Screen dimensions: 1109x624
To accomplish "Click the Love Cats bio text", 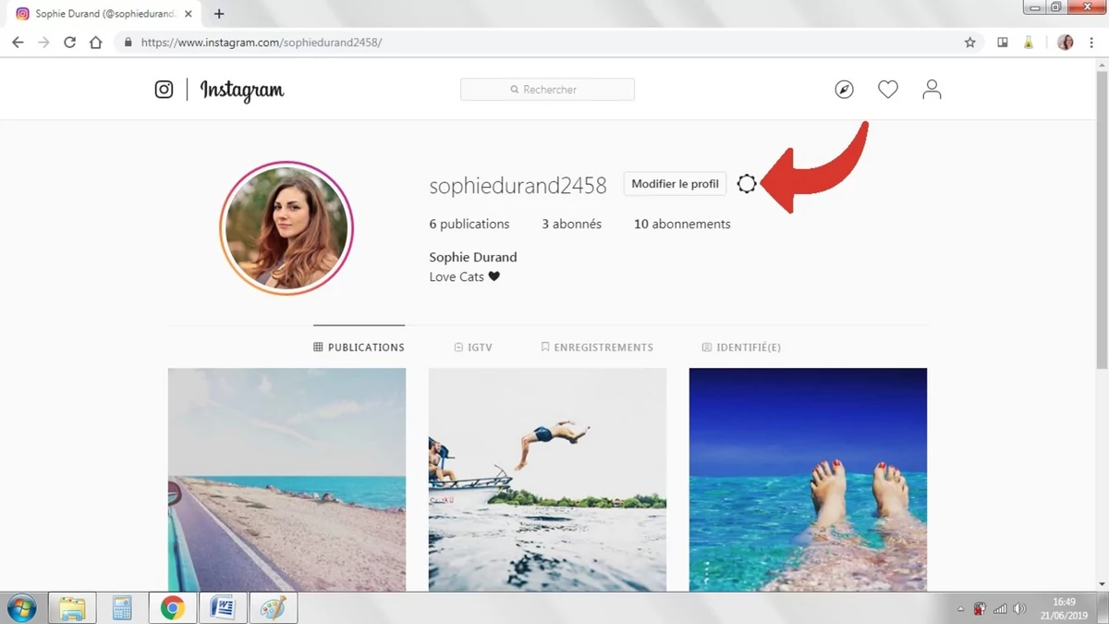I will pyautogui.click(x=464, y=276).
